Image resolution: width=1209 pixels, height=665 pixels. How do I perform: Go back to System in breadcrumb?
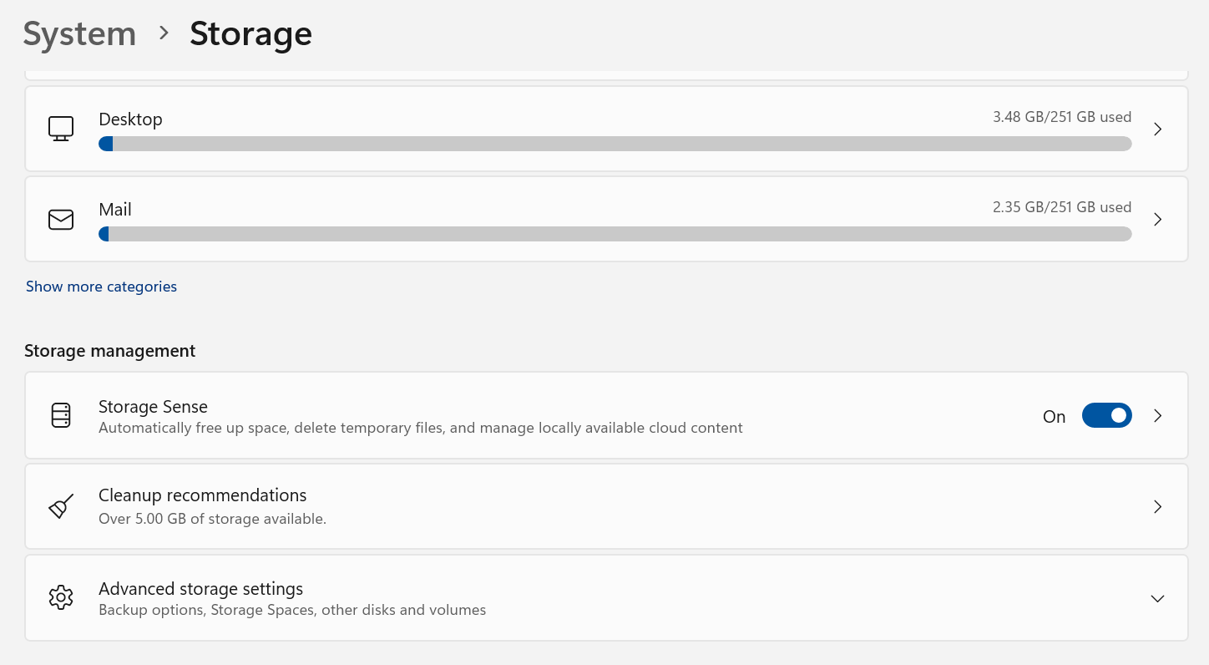tap(79, 33)
